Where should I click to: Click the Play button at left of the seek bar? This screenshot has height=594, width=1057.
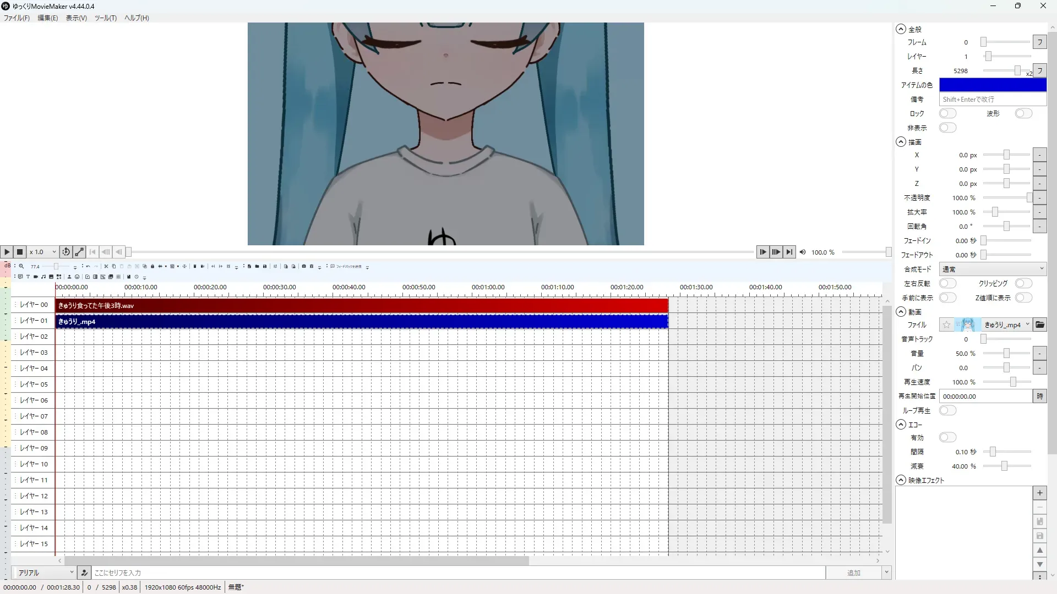(7, 252)
